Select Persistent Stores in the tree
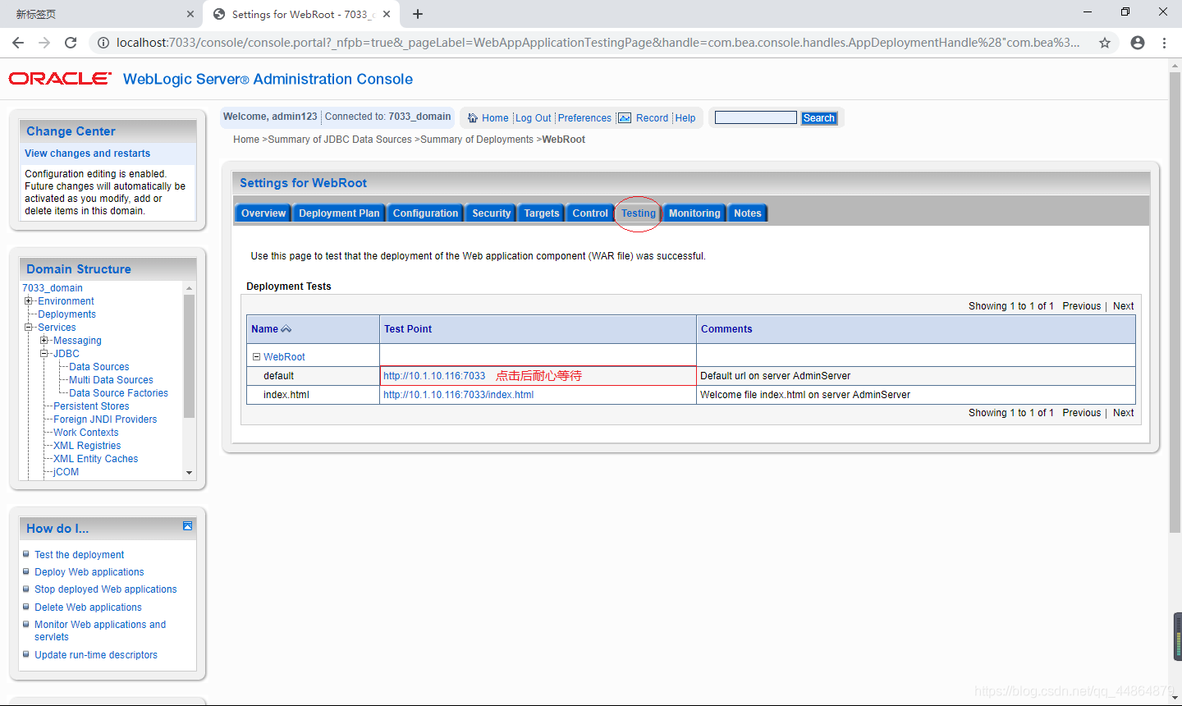This screenshot has width=1182, height=706. [x=91, y=406]
